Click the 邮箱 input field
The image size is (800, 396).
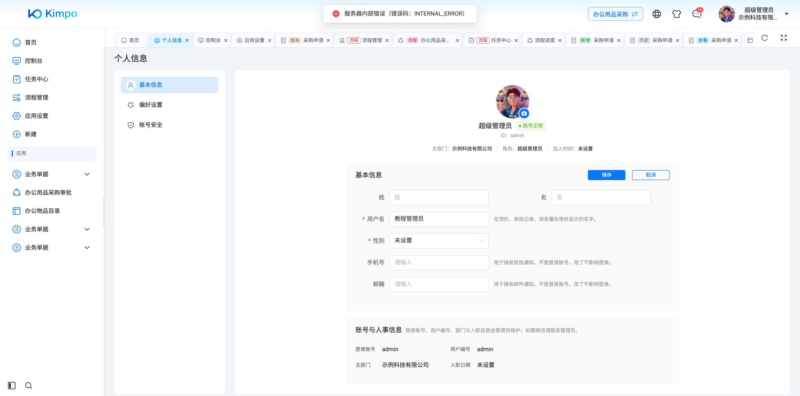point(439,284)
